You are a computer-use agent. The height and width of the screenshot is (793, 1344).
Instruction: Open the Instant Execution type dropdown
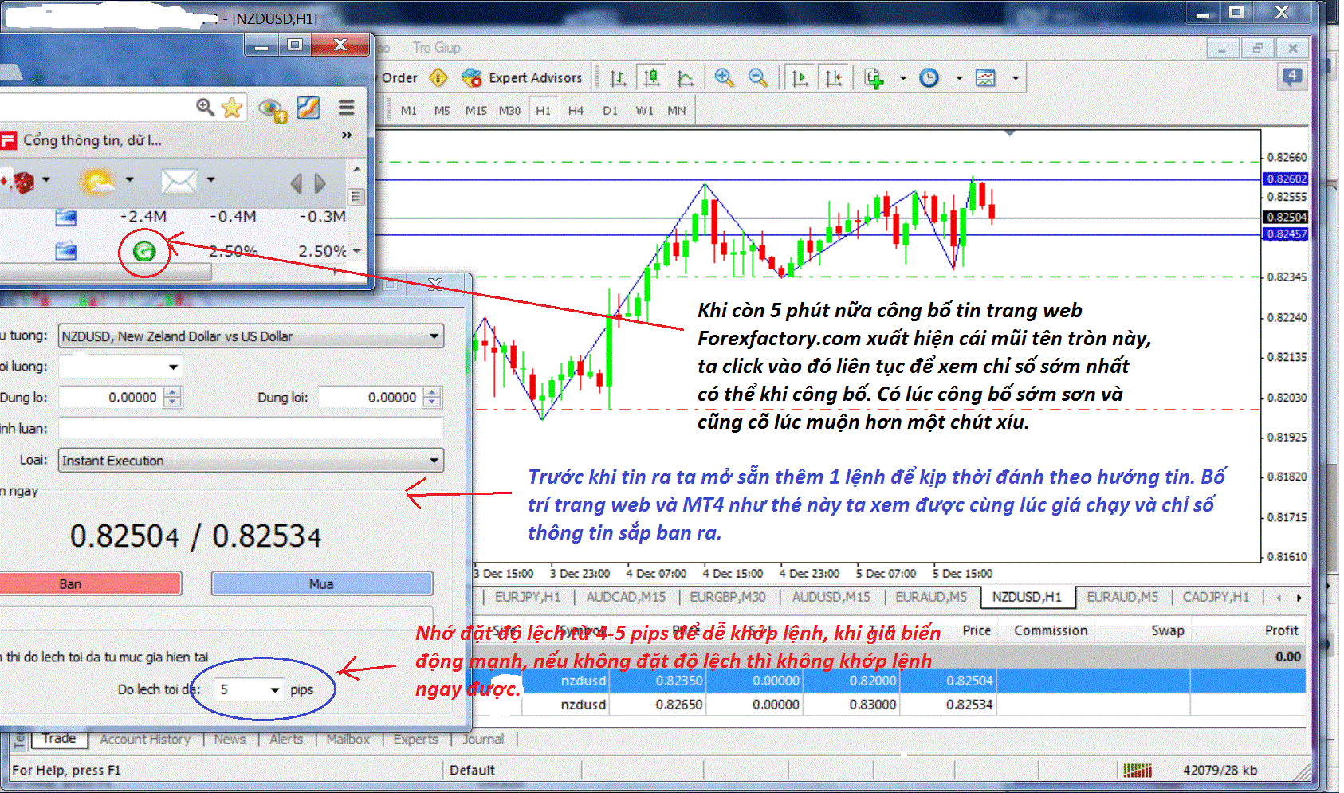coord(251,461)
